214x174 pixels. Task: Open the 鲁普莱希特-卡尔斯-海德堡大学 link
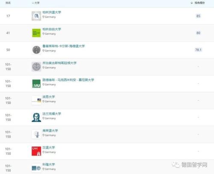[63, 46]
